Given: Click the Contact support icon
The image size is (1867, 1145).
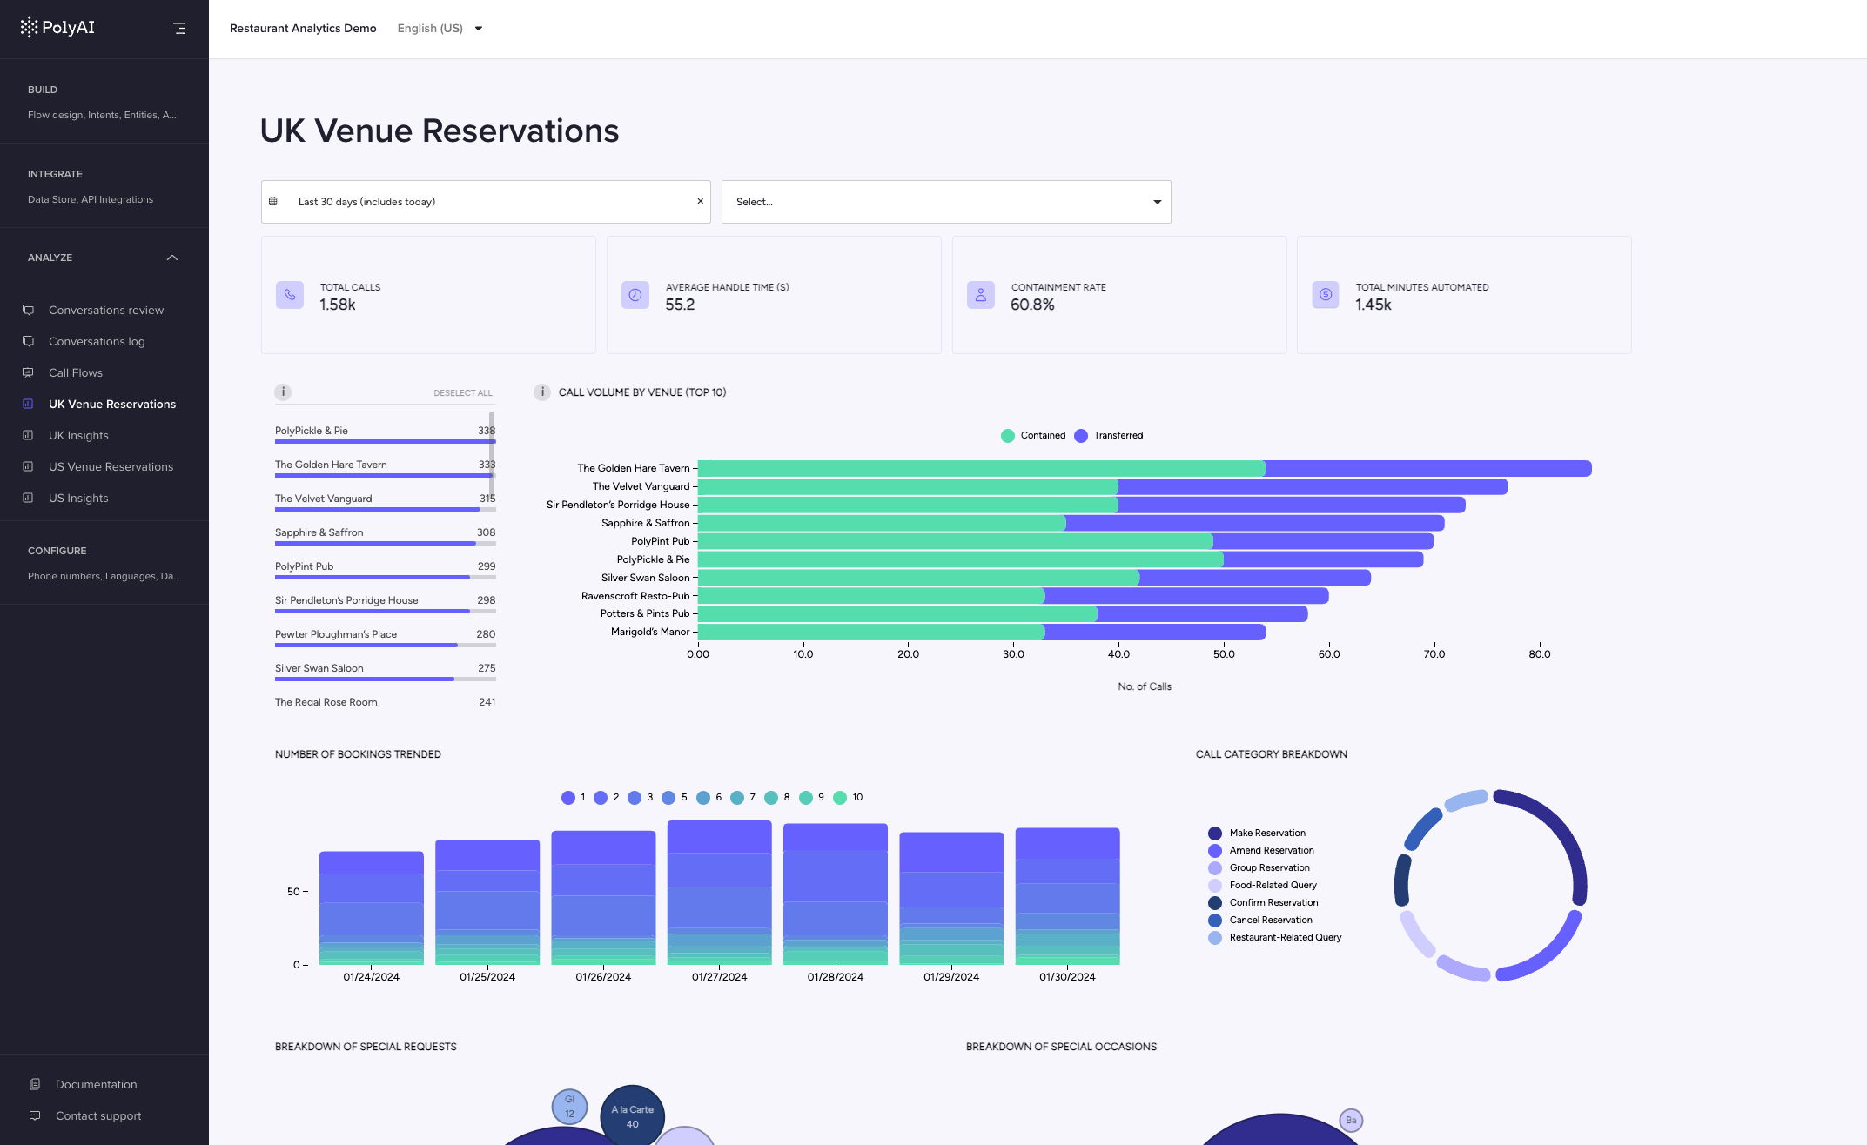Looking at the screenshot, I should [35, 1115].
